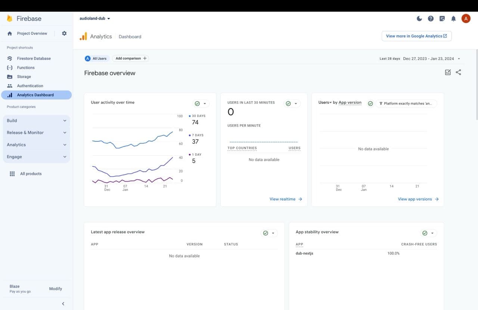Expand the Build category
This screenshot has width=478, height=310.
pyautogui.click(x=36, y=120)
